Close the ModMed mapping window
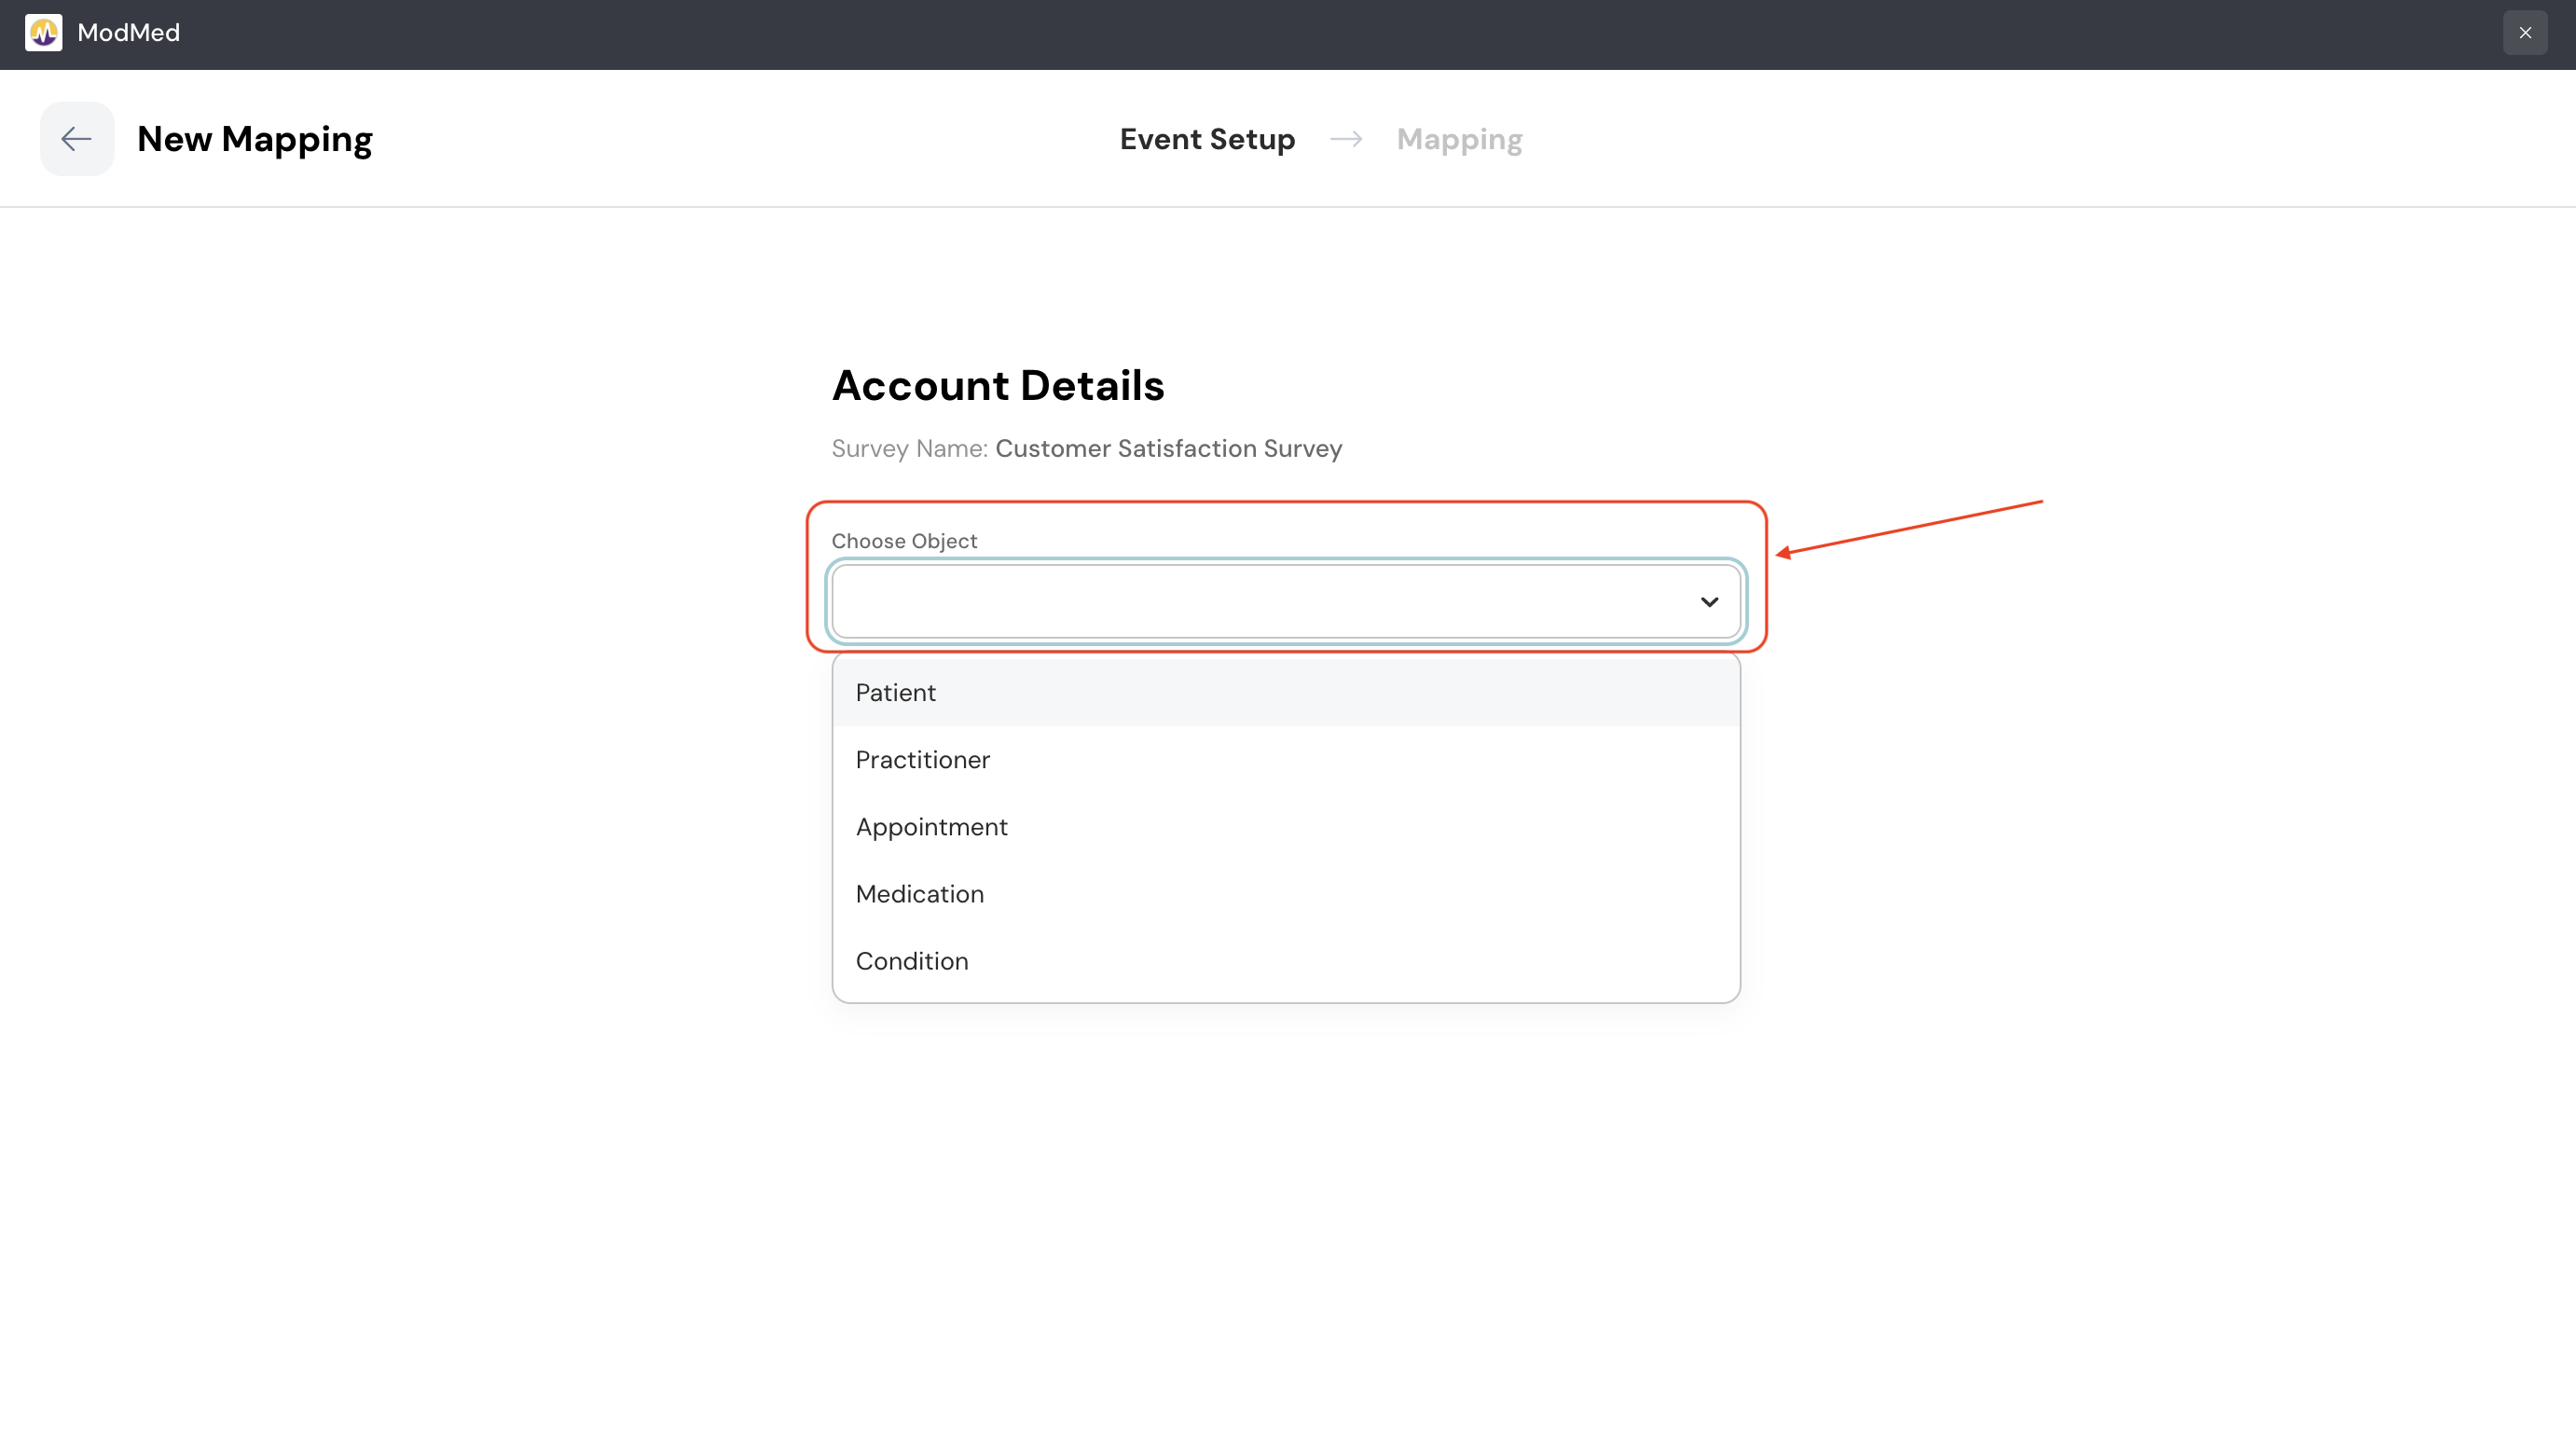Screen dimensions: 2576x1446 [x=2524, y=33]
